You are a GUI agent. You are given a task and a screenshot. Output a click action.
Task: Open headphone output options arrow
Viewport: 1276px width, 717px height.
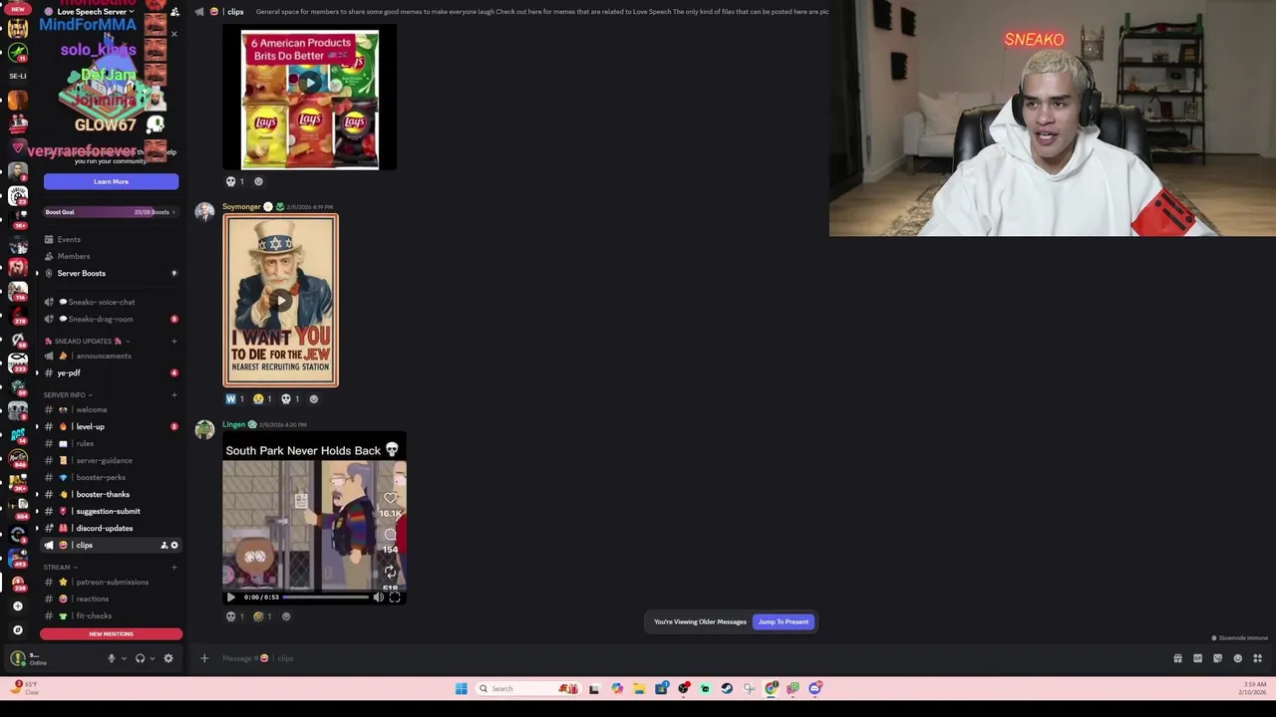[152, 658]
